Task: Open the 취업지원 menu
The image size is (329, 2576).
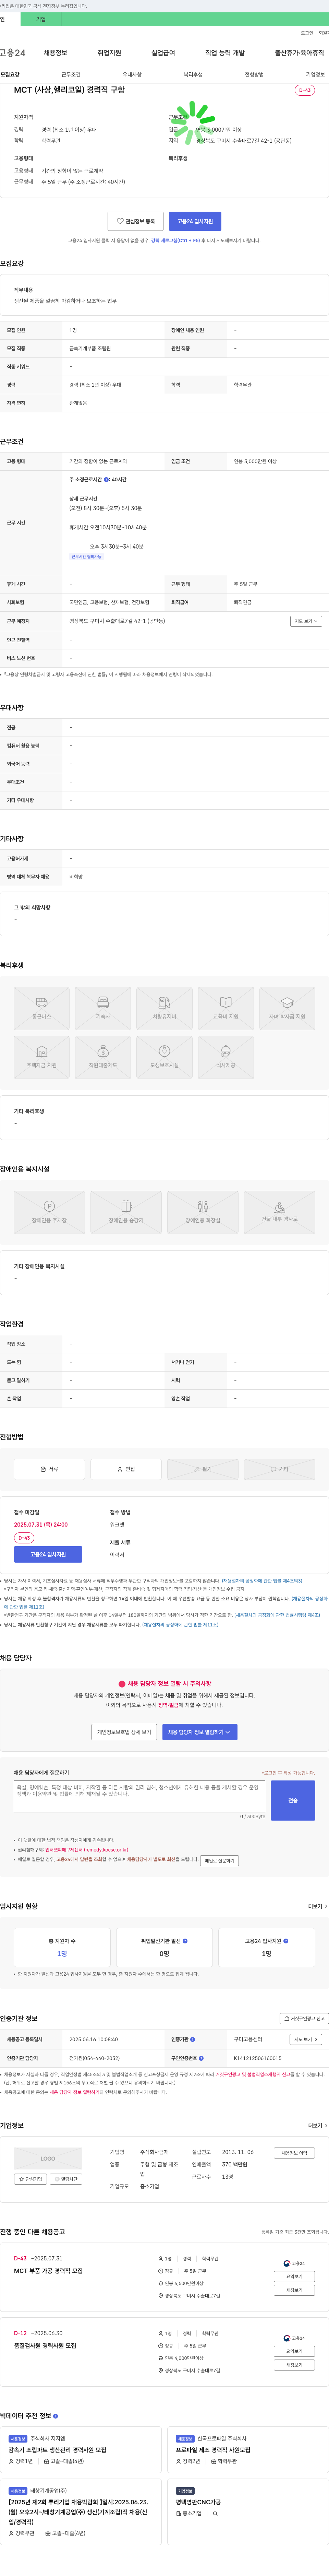Action: pos(109,53)
